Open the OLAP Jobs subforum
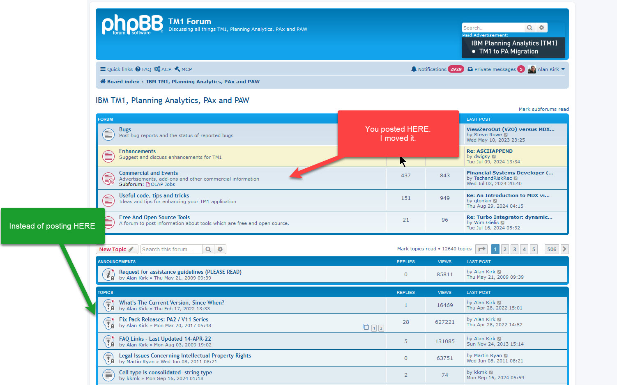The image size is (617, 385). point(163,184)
